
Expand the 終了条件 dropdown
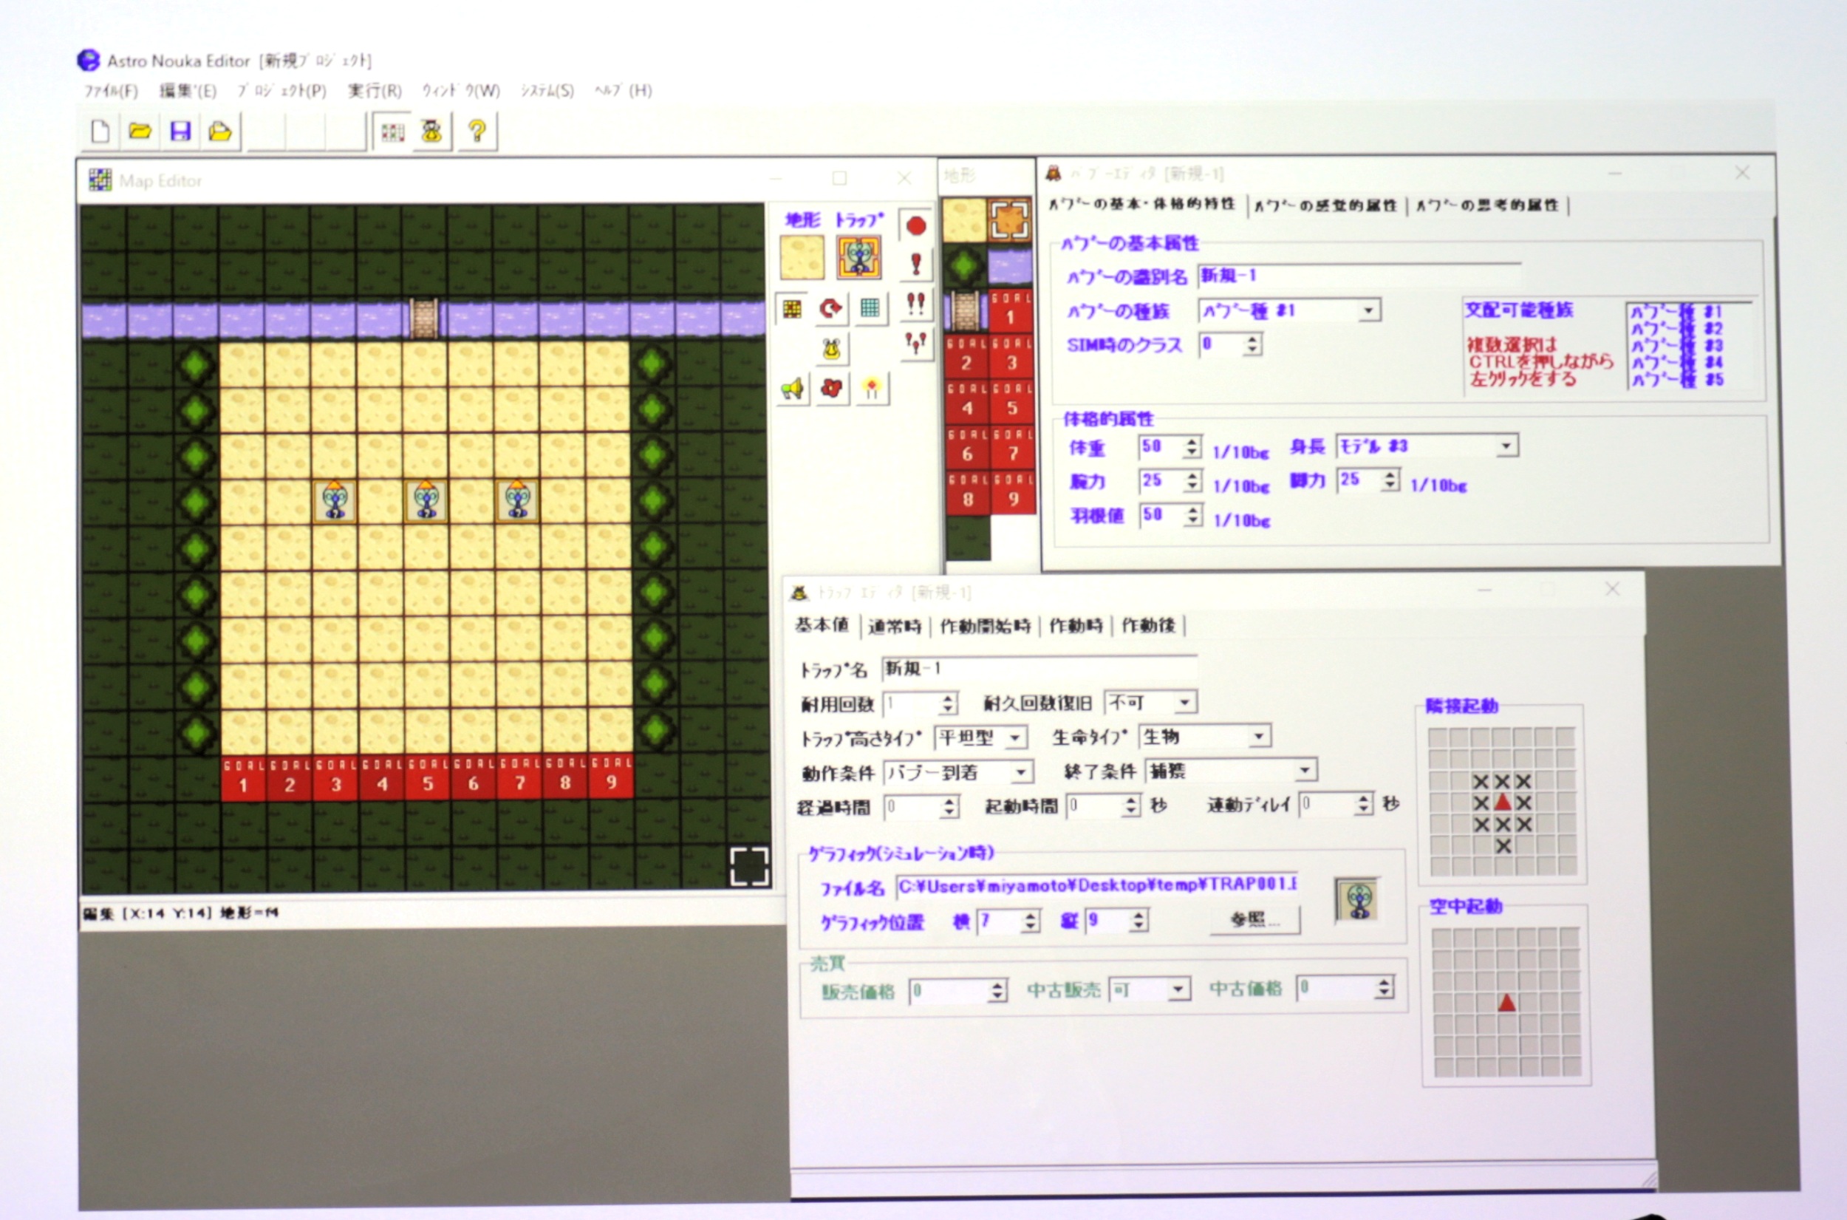(x=1305, y=770)
